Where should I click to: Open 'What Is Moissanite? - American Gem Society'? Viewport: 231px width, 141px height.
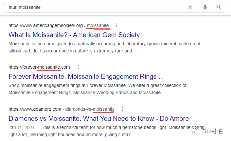pos(74,35)
